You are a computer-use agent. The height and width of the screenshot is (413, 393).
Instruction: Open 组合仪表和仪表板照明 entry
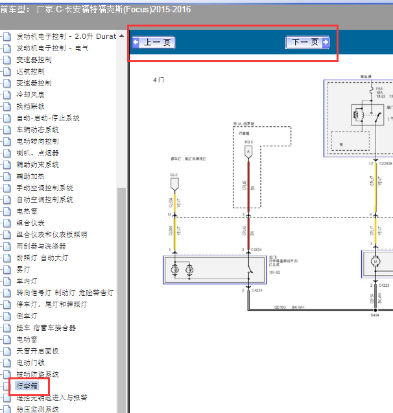click(52, 234)
